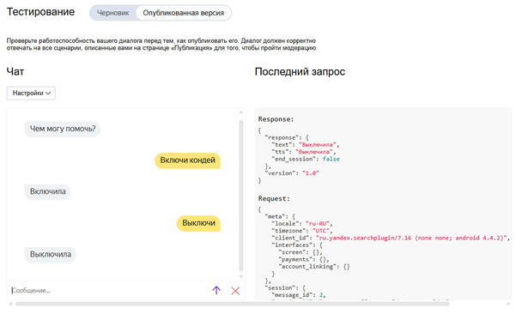Screen dimensions: 522x314
Task: Click horizontal scrollbar right arrow
Action: point(508,304)
